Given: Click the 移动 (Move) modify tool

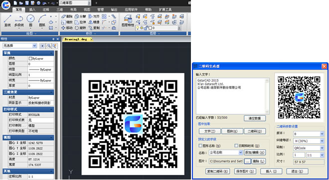Looking at the screenshot, I should click(67, 28).
